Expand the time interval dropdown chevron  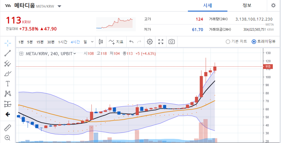92,42
